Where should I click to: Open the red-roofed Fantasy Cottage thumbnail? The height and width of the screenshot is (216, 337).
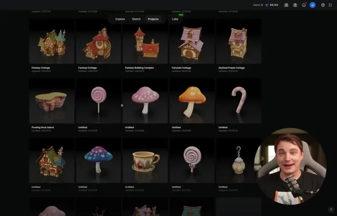click(98, 41)
